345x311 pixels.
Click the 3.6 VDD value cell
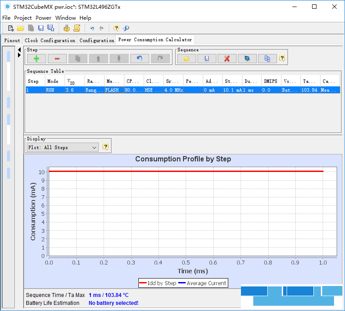click(75, 90)
